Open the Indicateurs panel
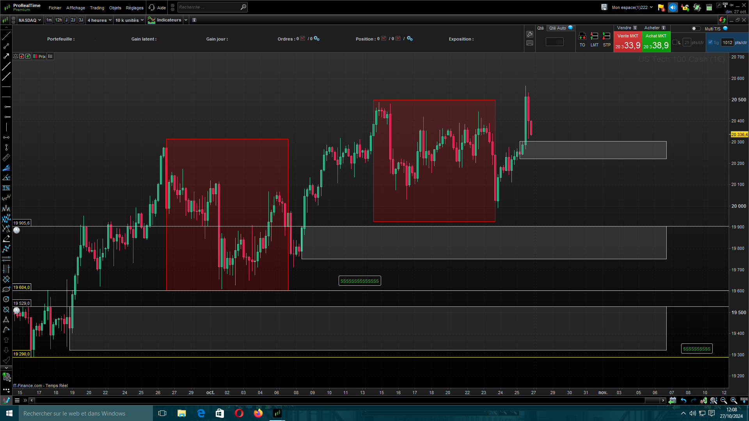Image resolution: width=749 pixels, height=421 pixels. [x=165, y=20]
